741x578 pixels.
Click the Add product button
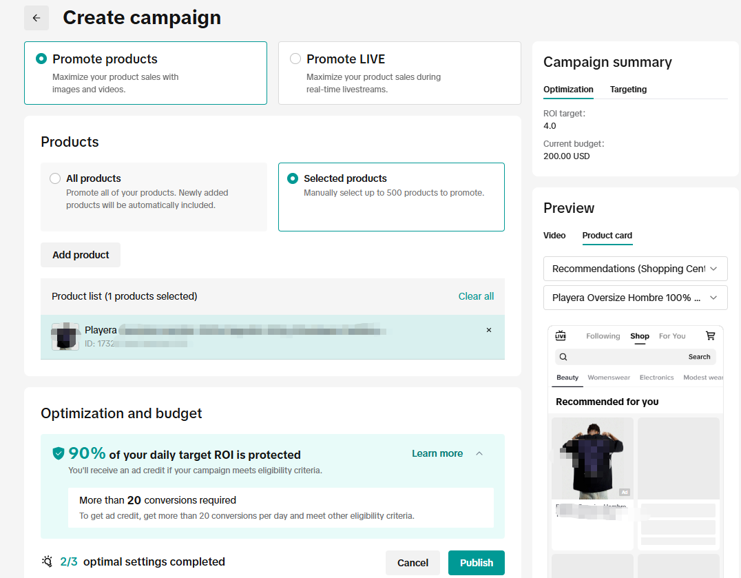[x=81, y=255]
